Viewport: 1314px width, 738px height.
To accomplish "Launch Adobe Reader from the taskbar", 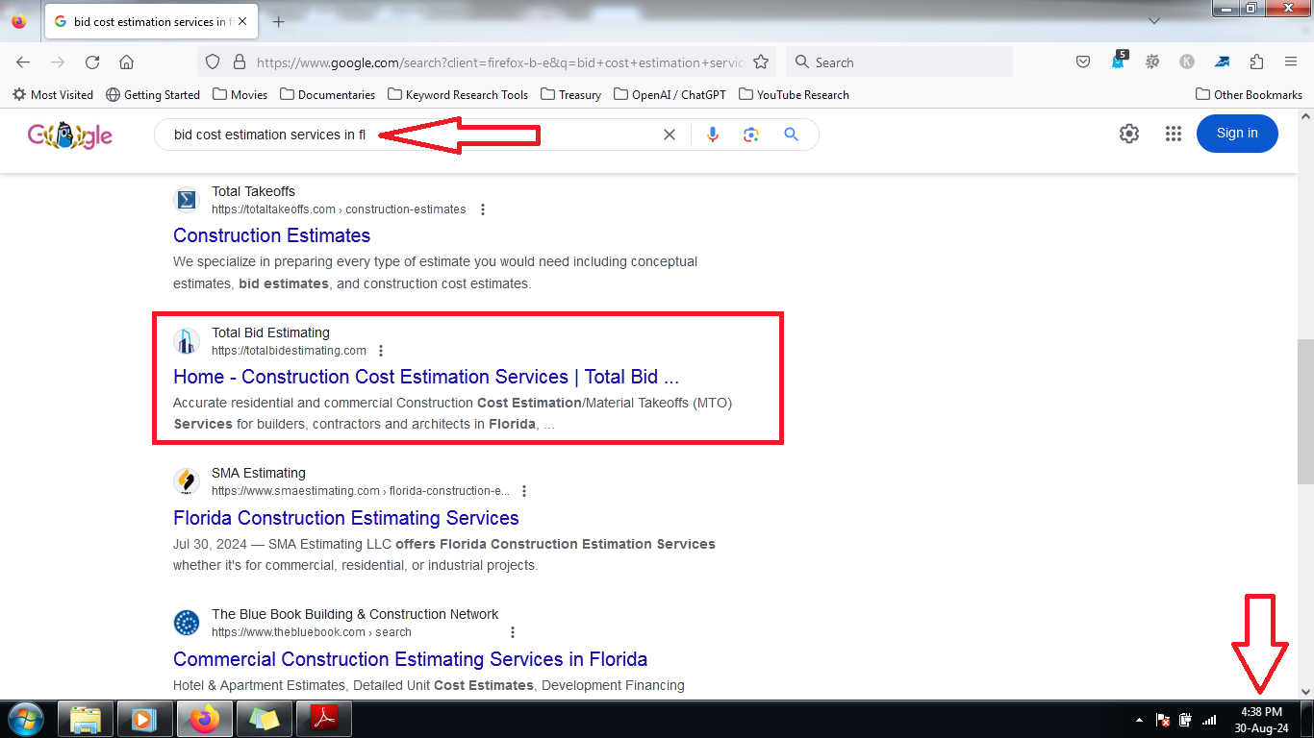I will [323, 719].
